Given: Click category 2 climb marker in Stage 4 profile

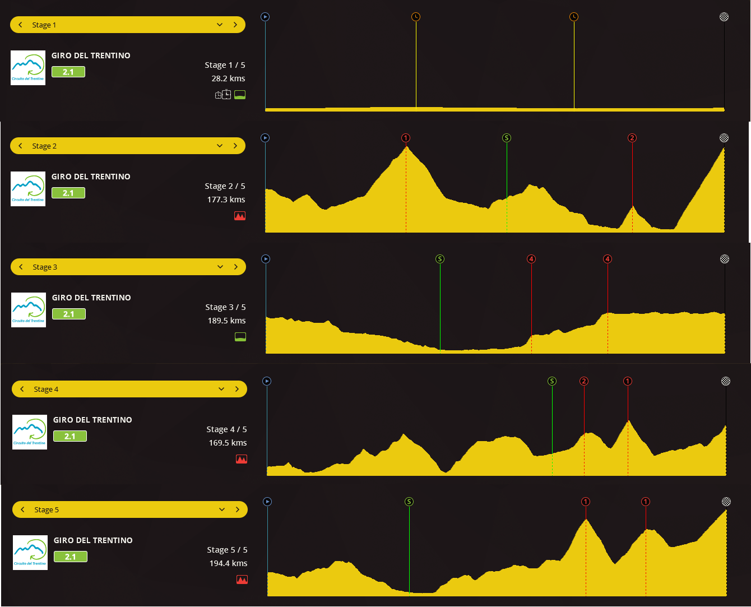Looking at the screenshot, I should (584, 381).
